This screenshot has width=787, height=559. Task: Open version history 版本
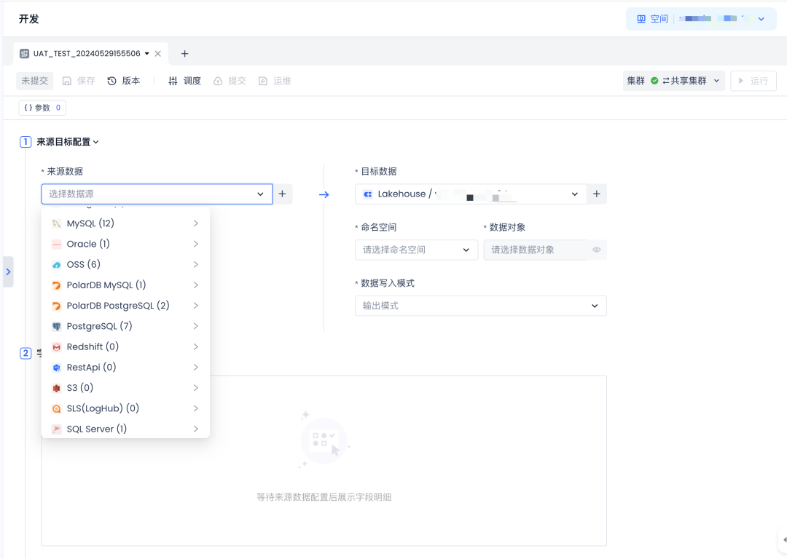coord(123,81)
